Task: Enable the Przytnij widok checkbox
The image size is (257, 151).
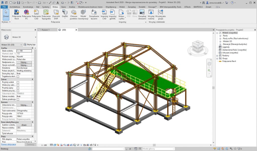Action: pos(18,82)
